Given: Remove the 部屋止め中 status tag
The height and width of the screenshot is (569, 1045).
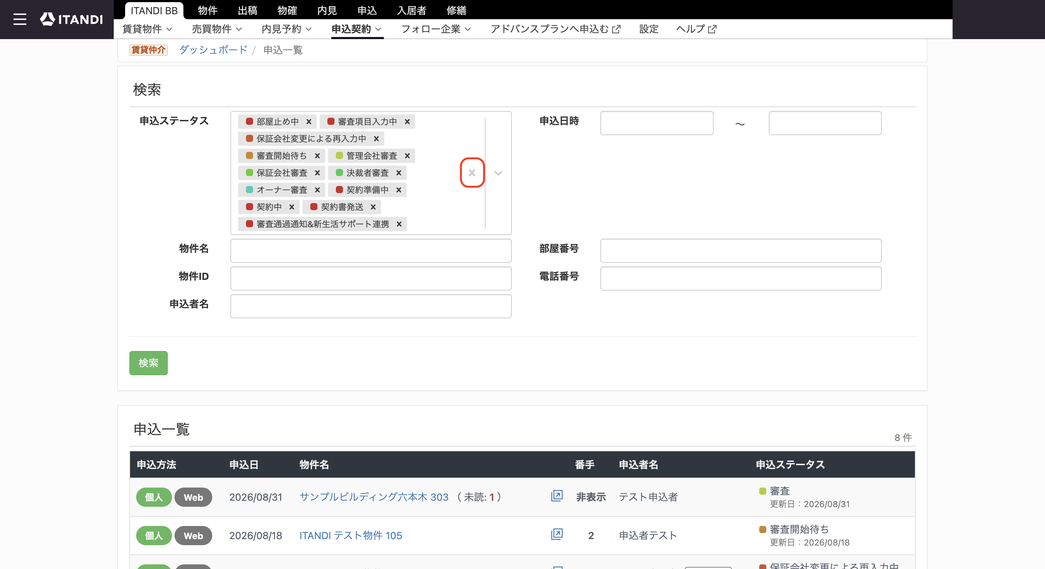Looking at the screenshot, I should click(x=309, y=122).
